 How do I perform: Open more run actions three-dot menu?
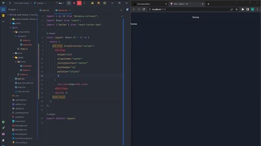(x=84, y=3)
